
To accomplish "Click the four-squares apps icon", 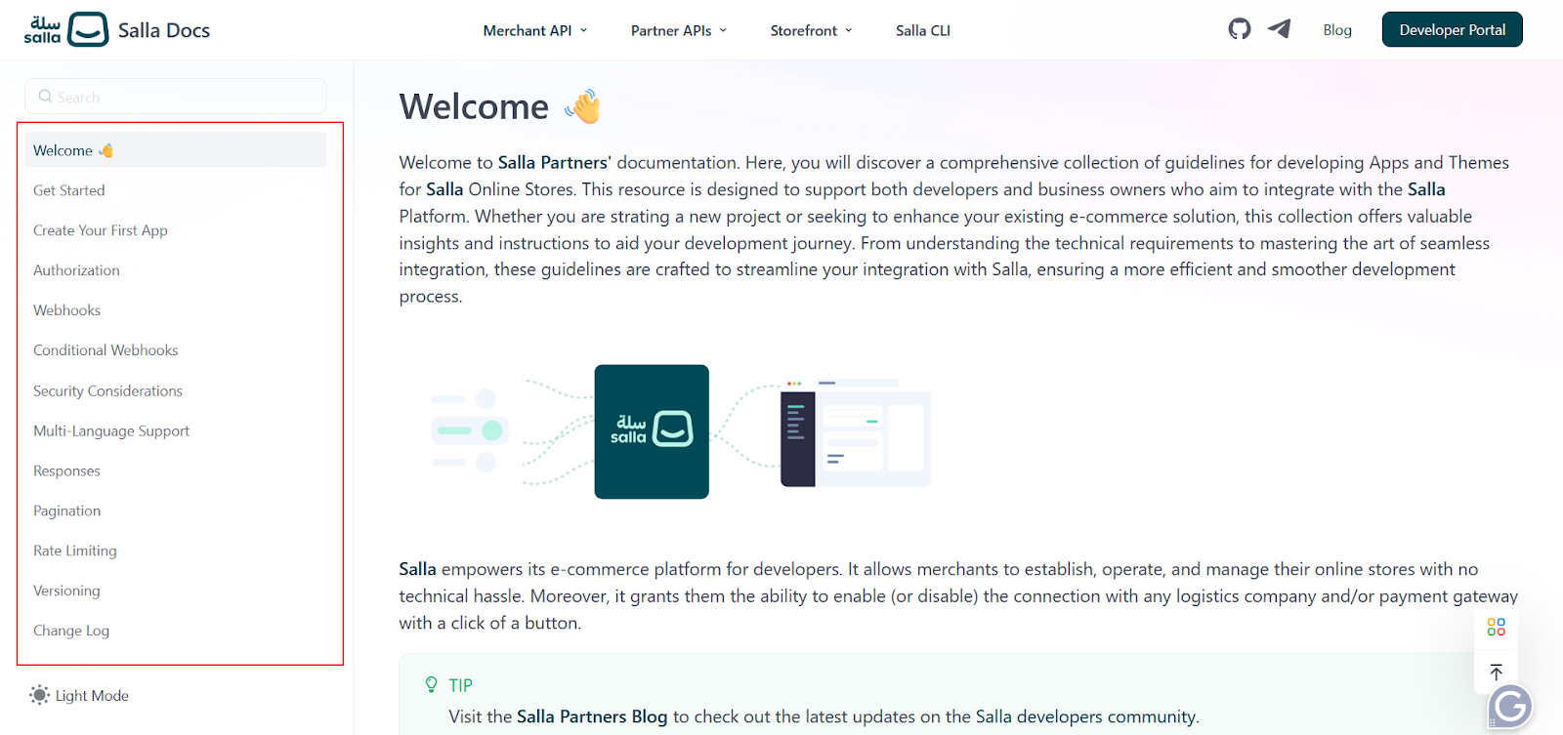I will click(1496, 627).
